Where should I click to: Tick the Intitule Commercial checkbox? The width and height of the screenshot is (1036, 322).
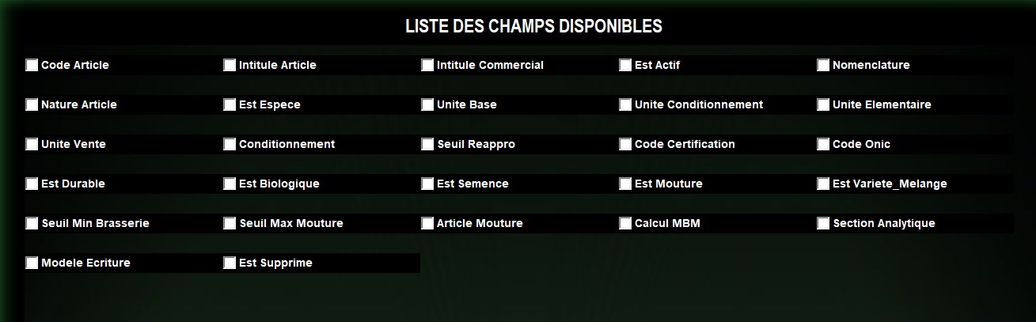pos(427,65)
